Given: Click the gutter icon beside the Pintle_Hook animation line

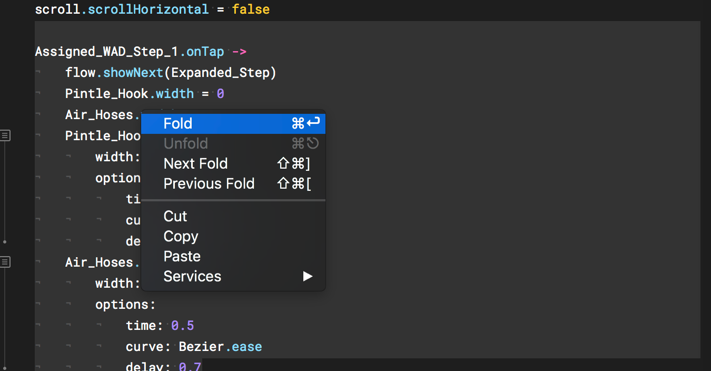Looking at the screenshot, I should coord(5,136).
